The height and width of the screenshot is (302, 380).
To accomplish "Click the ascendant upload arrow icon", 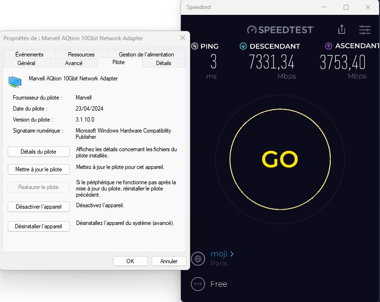I will point(329,46).
